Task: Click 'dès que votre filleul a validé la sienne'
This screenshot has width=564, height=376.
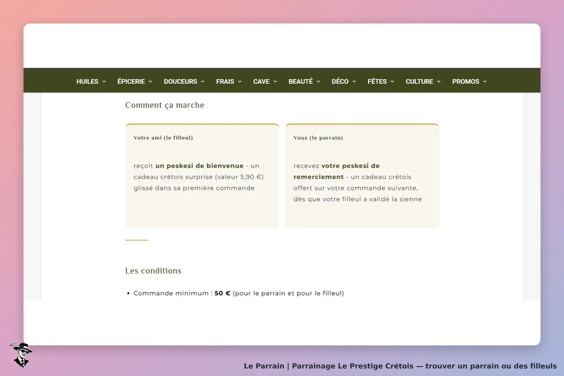Action: click(358, 199)
